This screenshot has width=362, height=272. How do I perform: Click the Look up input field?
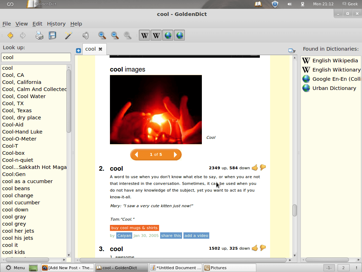point(36,57)
